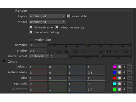
Task: Click the shutter offset label
Action: [17, 56]
